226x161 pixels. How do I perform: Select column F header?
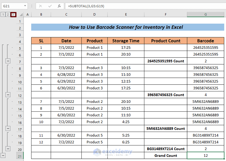point(166,15)
